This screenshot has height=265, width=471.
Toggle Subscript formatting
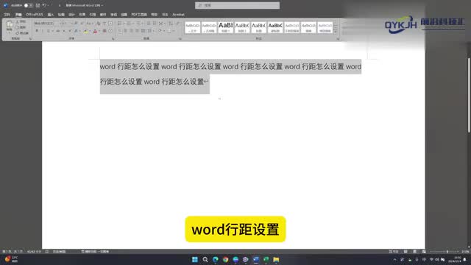[x=64, y=31]
